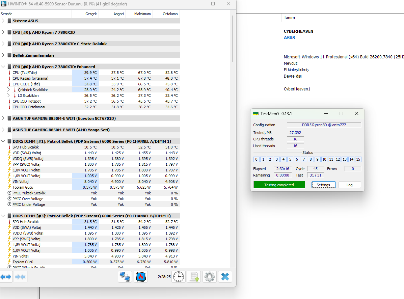
Task: Click the green Testing completed bar
Action: click(x=279, y=185)
